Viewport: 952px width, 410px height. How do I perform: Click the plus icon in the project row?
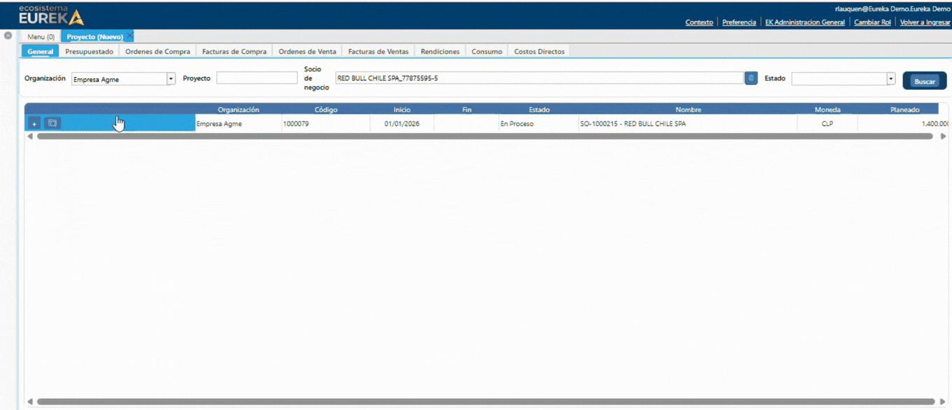(x=34, y=123)
